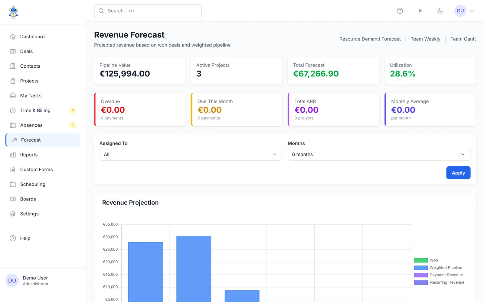Click the Revenue Projection heading
This screenshot has width=484, height=302.
(x=130, y=203)
